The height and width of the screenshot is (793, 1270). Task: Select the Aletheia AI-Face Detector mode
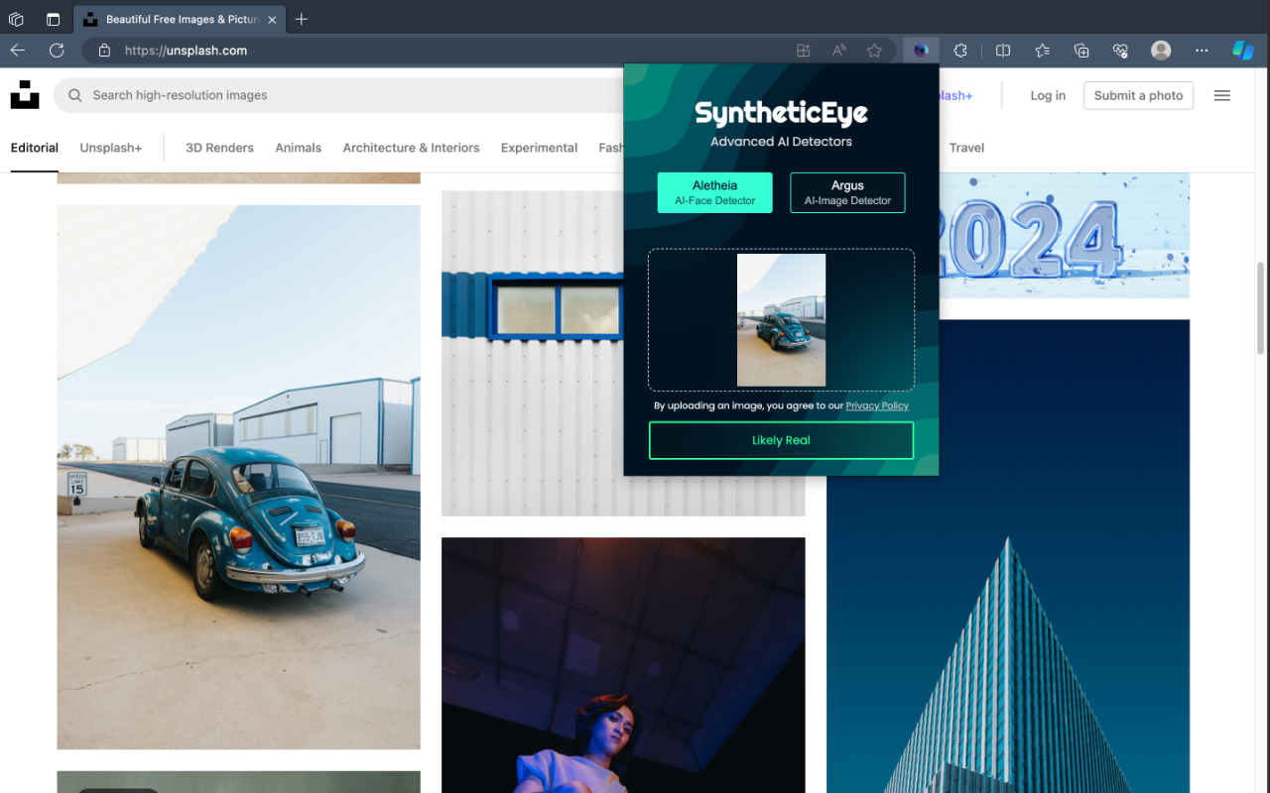pos(714,192)
